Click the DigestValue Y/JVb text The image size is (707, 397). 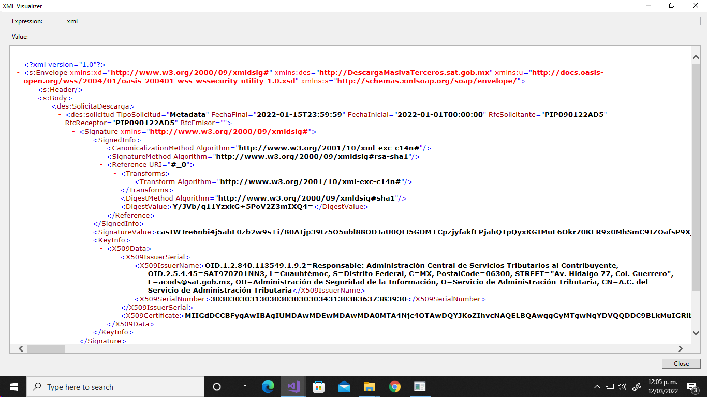point(243,207)
